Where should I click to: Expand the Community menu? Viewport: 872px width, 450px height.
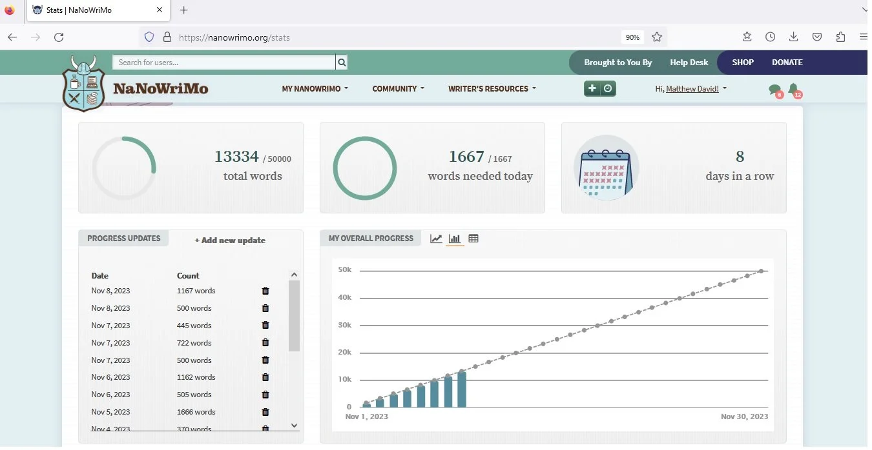tap(399, 89)
